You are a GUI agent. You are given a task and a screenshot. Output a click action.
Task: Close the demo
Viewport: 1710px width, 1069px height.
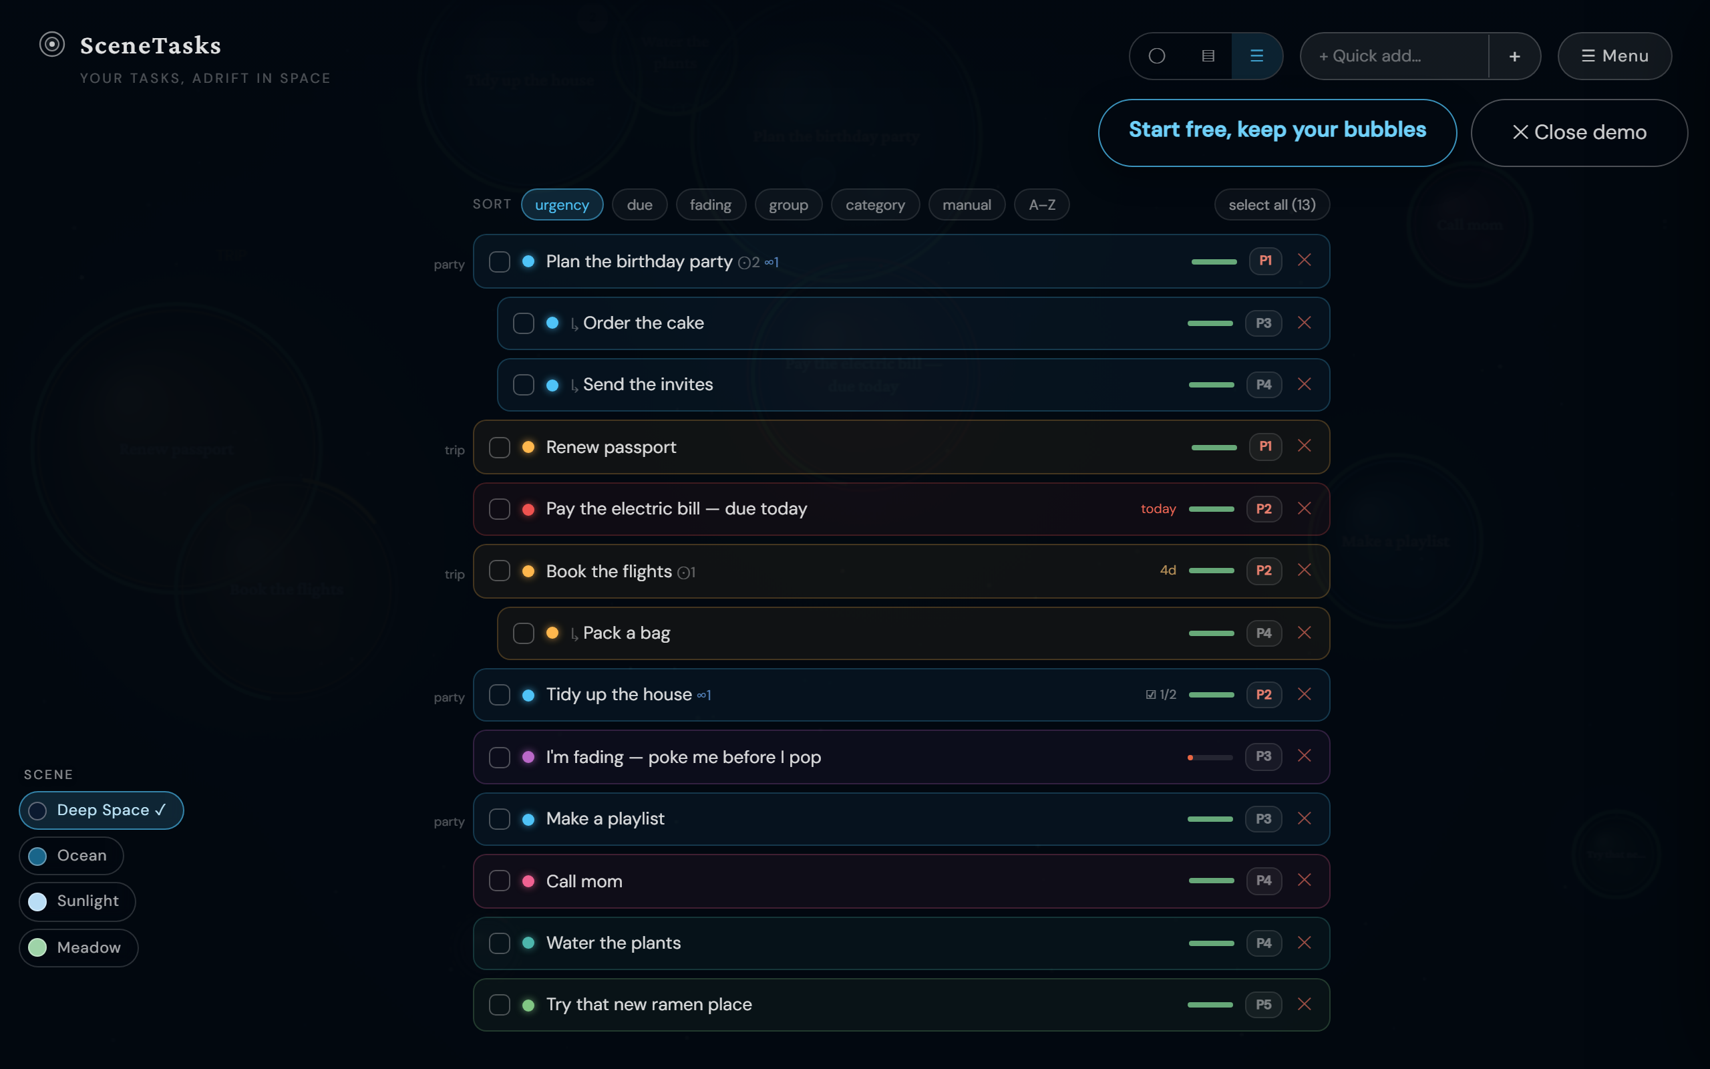[1579, 133]
